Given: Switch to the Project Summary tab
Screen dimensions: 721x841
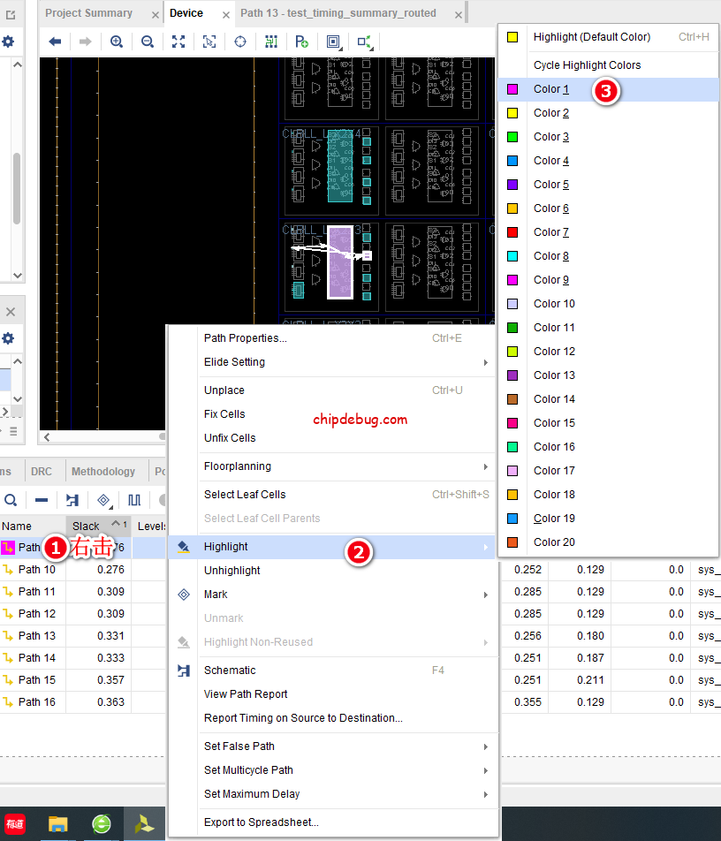Looking at the screenshot, I should (88, 13).
